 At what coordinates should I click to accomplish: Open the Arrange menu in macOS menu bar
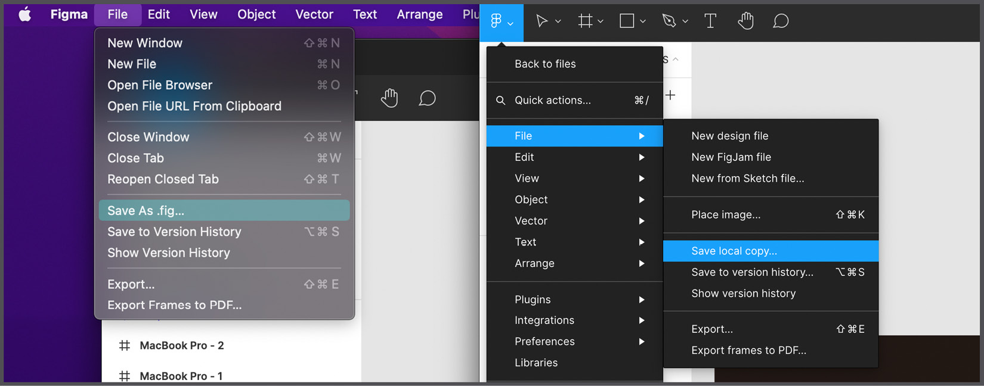click(420, 14)
